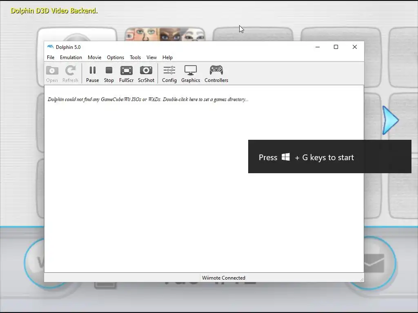The height and width of the screenshot is (313, 418).
Task: Select the Mii Channel tile in Wii Menu
Action: click(x=165, y=34)
